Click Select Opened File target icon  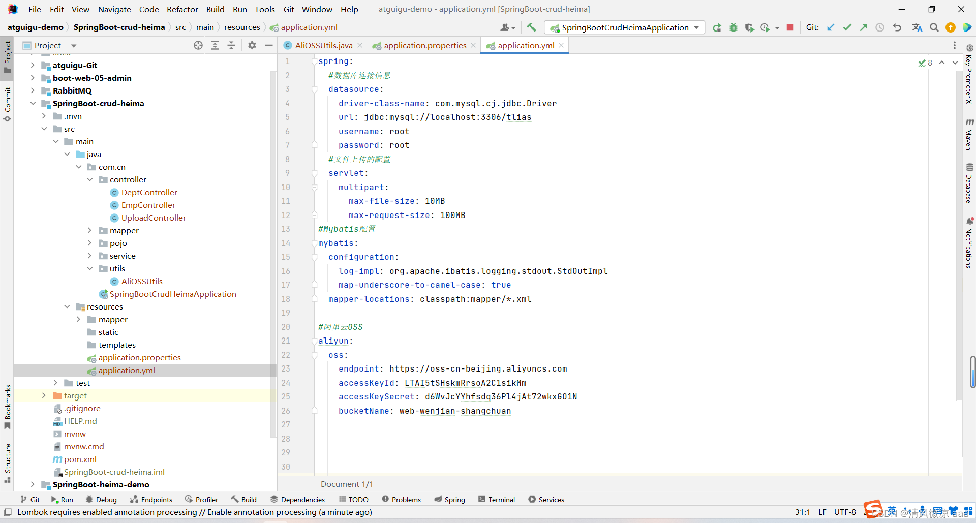(x=198, y=45)
